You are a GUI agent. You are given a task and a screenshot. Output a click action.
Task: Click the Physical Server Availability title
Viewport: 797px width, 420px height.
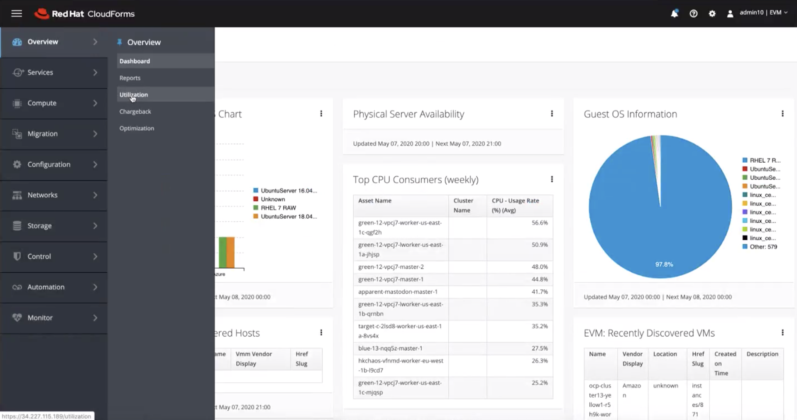pyautogui.click(x=408, y=114)
